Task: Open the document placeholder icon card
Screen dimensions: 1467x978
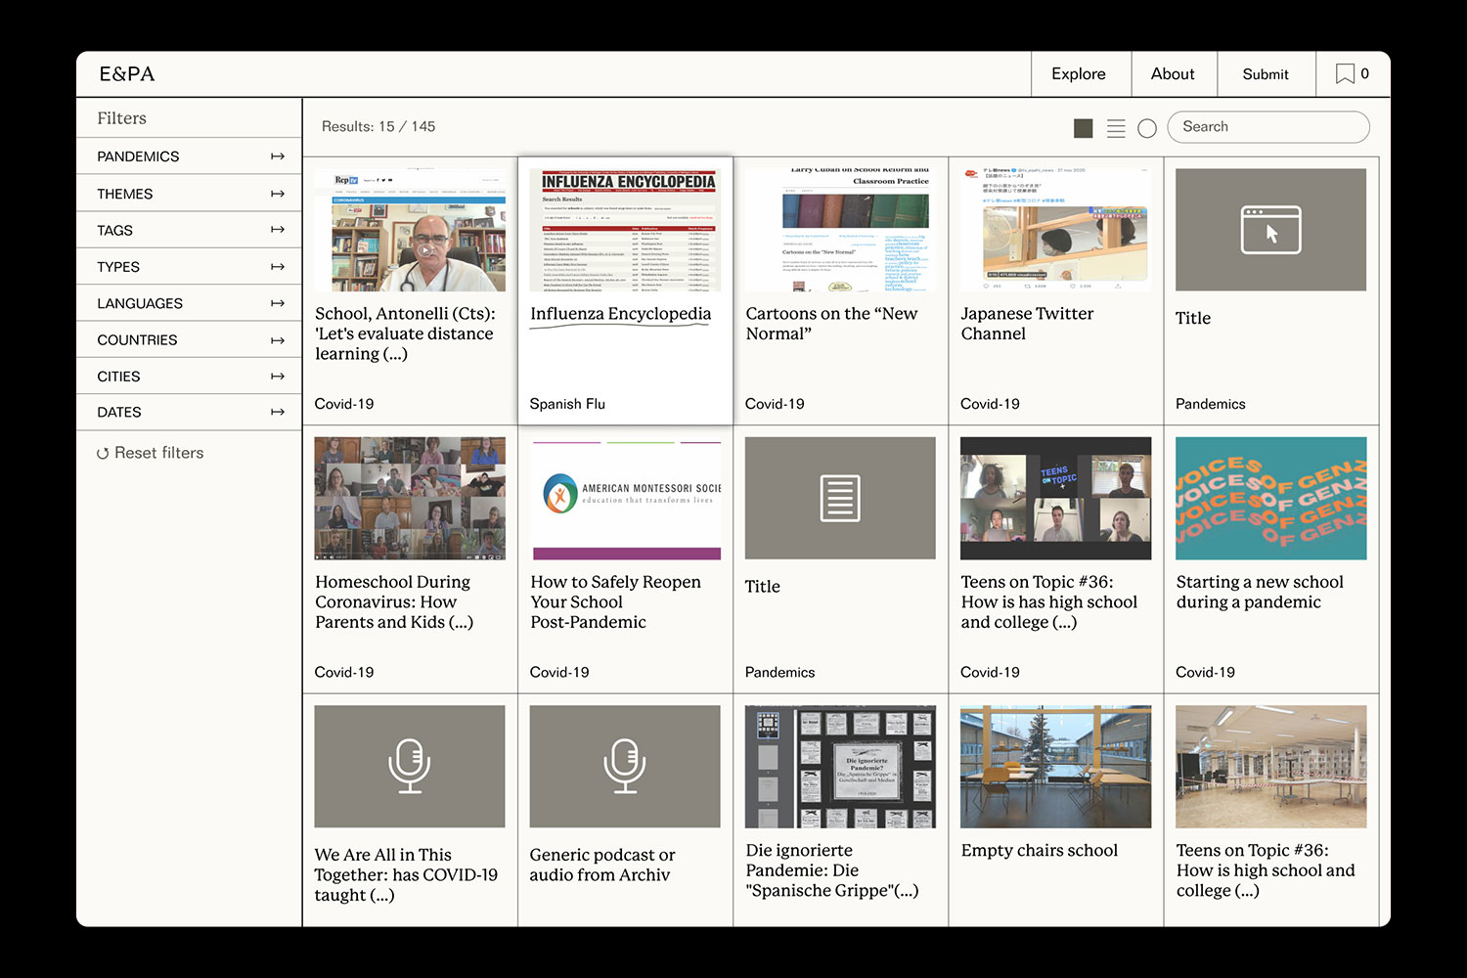Action: (x=839, y=498)
